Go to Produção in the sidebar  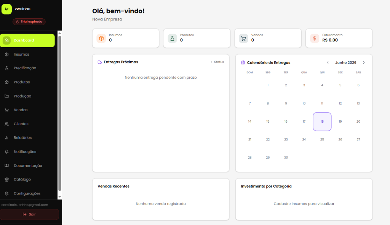(27, 96)
